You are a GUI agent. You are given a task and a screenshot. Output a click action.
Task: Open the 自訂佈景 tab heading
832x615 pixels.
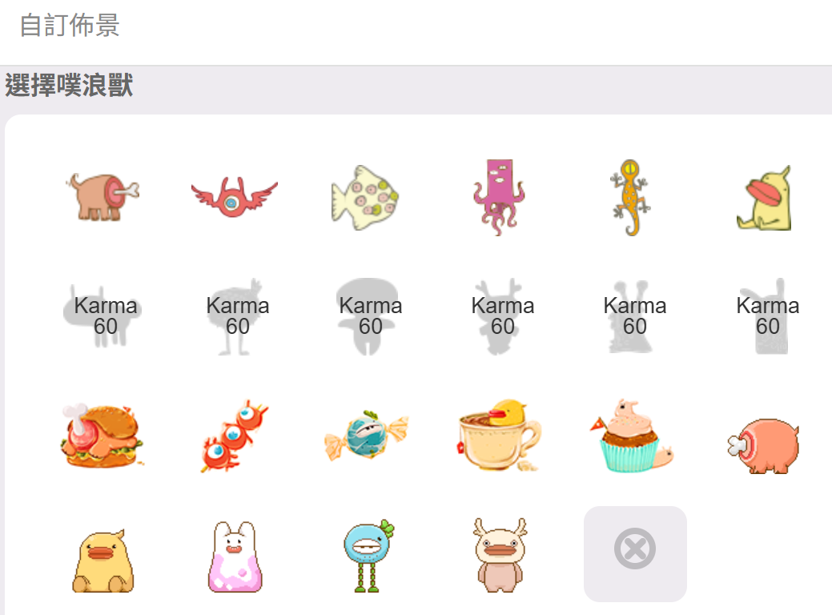pos(70,26)
